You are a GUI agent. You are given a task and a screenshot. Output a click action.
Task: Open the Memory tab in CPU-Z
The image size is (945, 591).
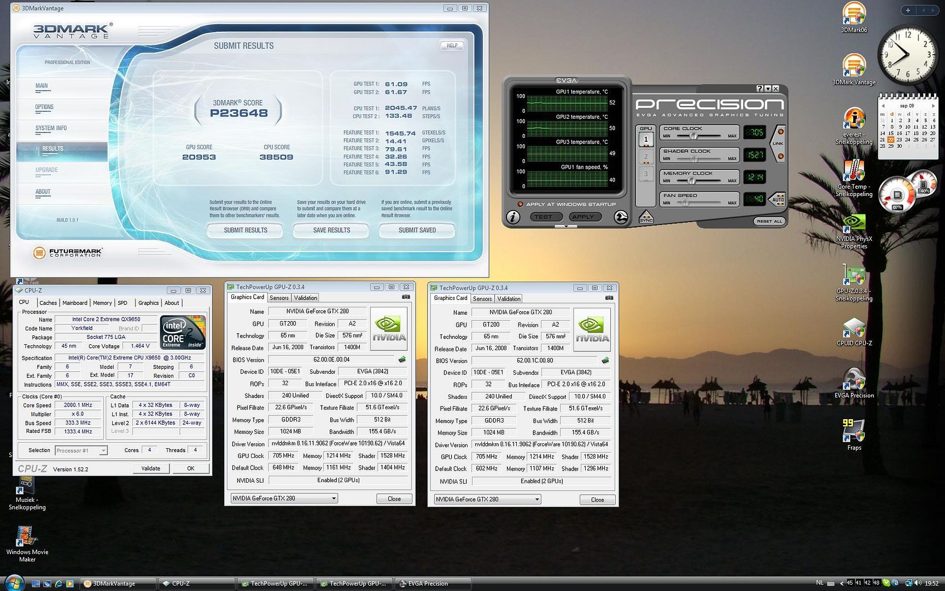pos(102,303)
